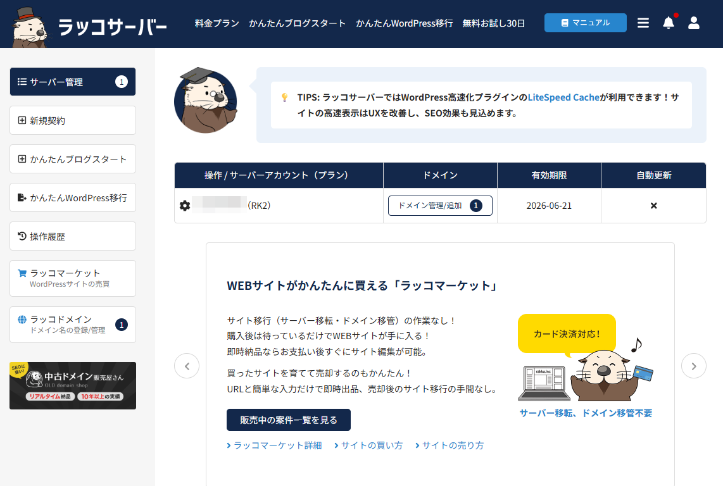Viewport: 723px width, 486px height.
Task: Open the hamburger menu icon
Action: (x=643, y=23)
